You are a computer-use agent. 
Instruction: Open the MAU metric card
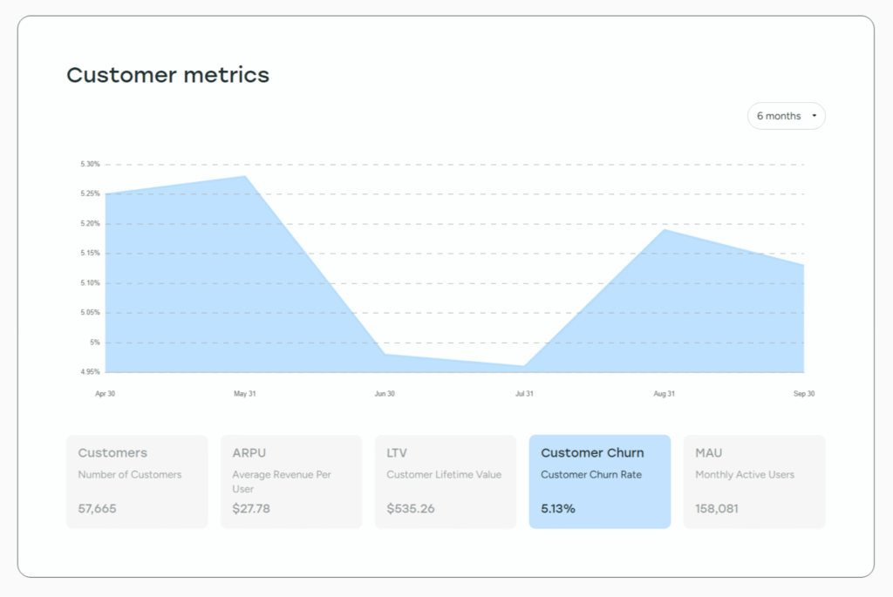pyautogui.click(x=753, y=480)
